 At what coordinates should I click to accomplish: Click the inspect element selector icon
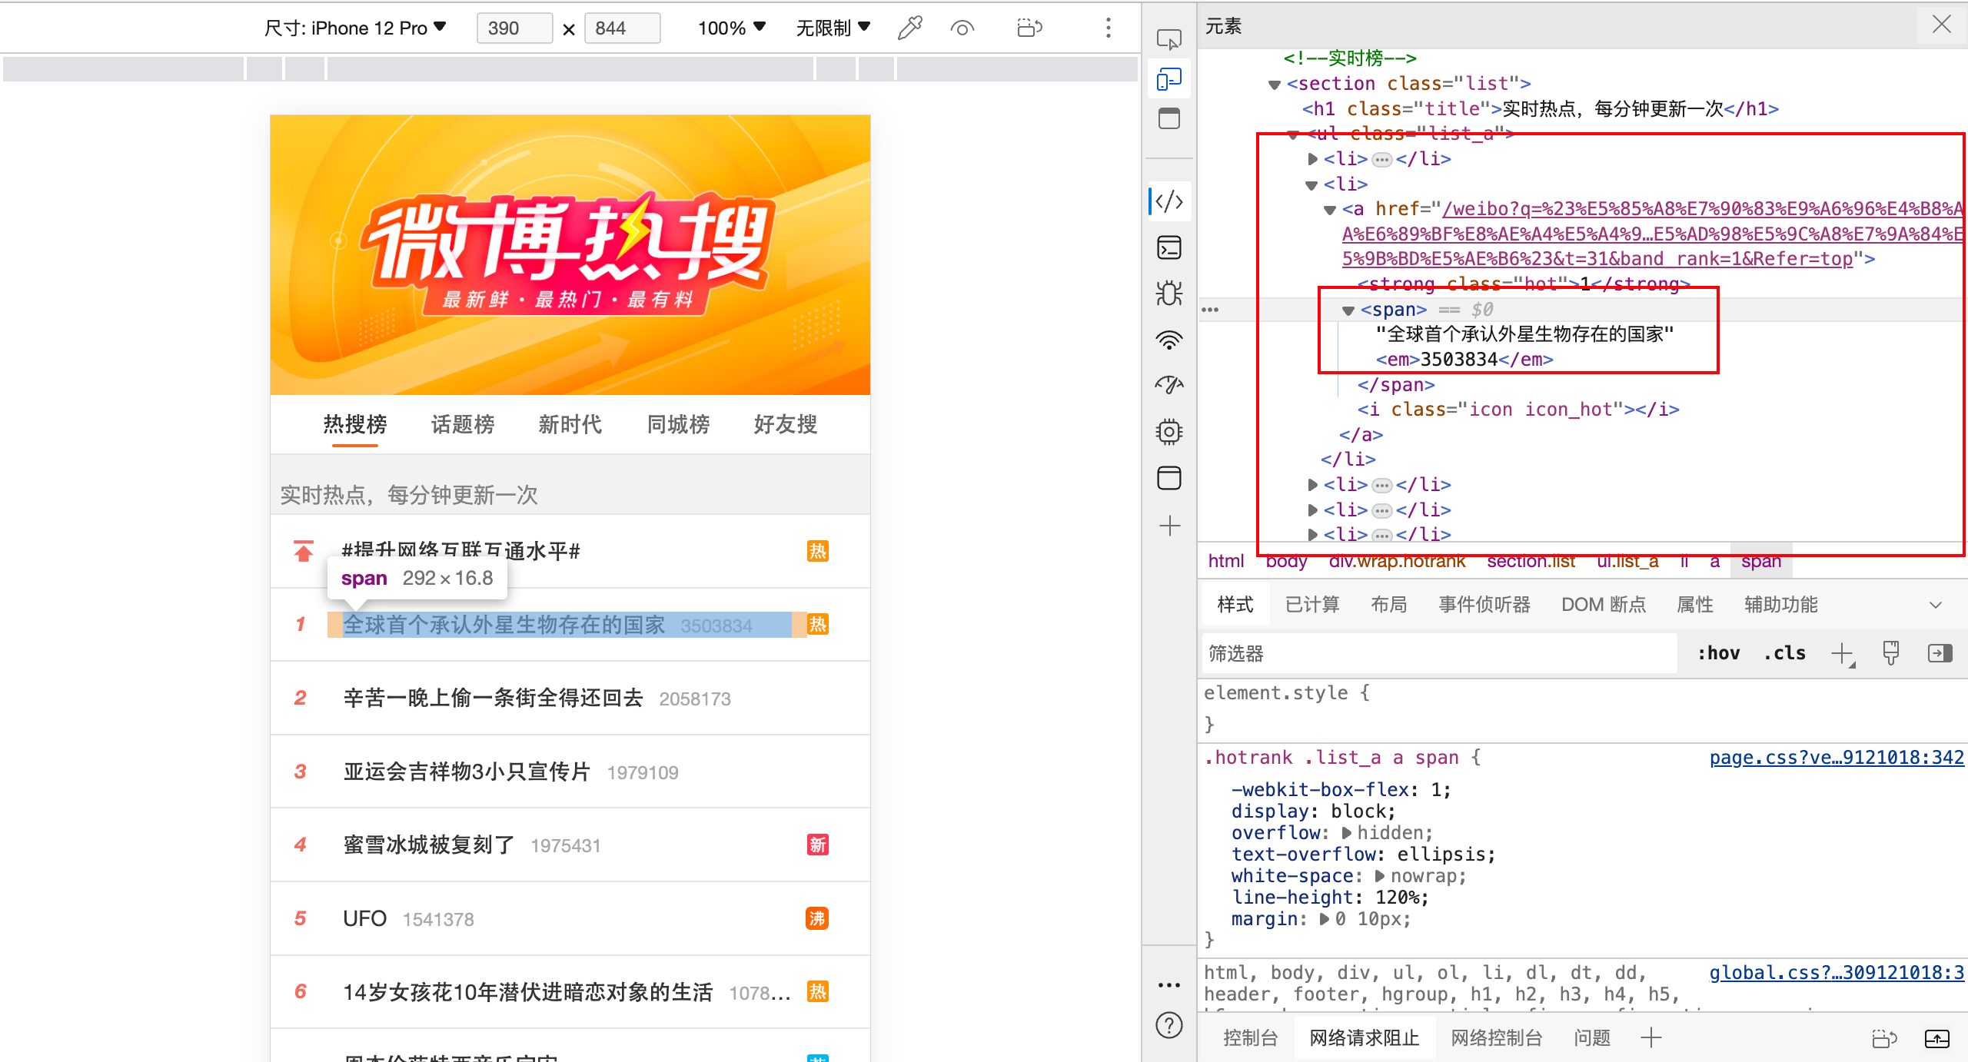tap(1169, 38)
